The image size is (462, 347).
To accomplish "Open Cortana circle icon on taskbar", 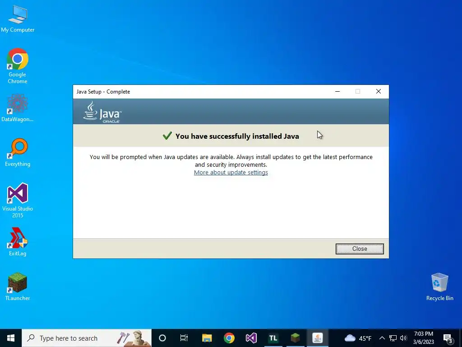I will (x=162, y=338).
